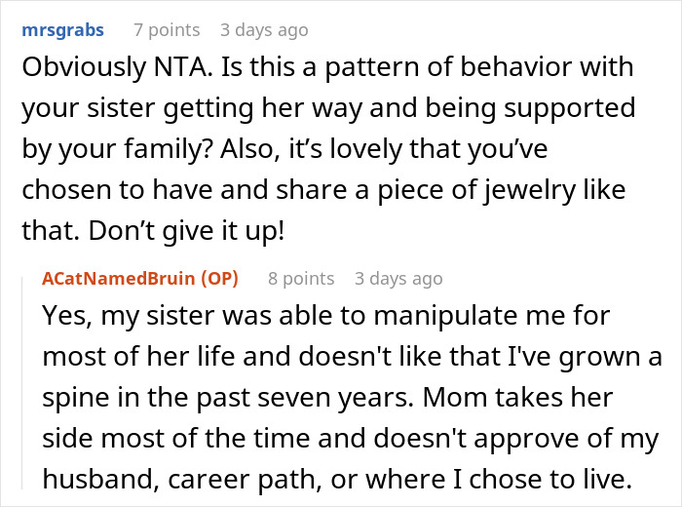682x507 pixels.
Task: Click the 8 points score
Action: click(x=301, y=278)
